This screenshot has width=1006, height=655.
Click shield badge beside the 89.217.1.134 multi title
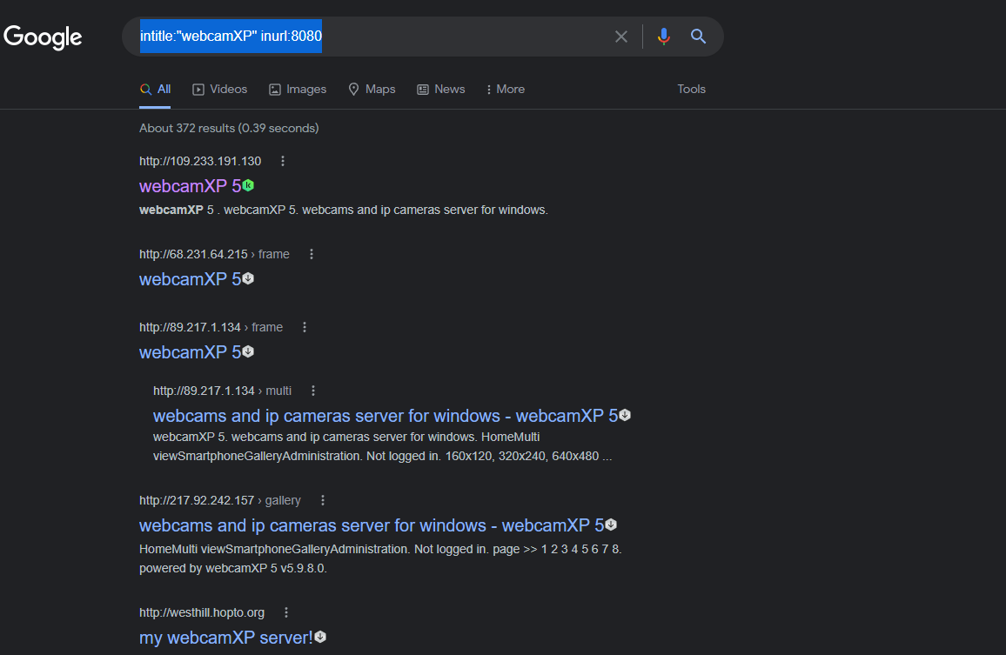[625, 415]
